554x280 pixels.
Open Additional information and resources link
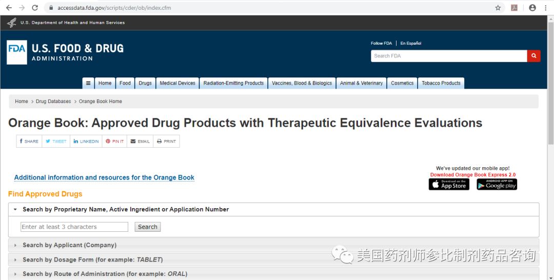(104, 177)
